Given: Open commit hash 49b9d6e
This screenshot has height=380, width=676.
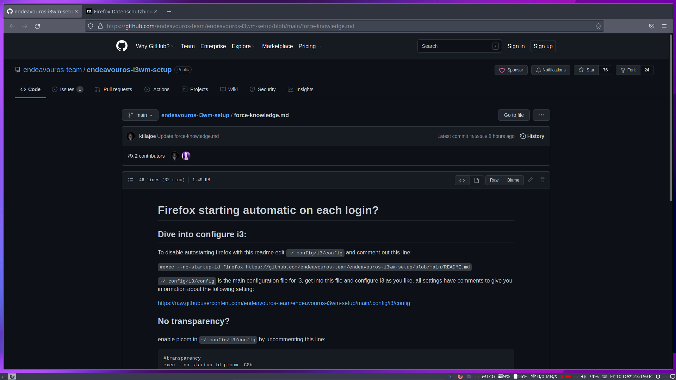Looking at the screenshot, I should [x=478, y=137].
